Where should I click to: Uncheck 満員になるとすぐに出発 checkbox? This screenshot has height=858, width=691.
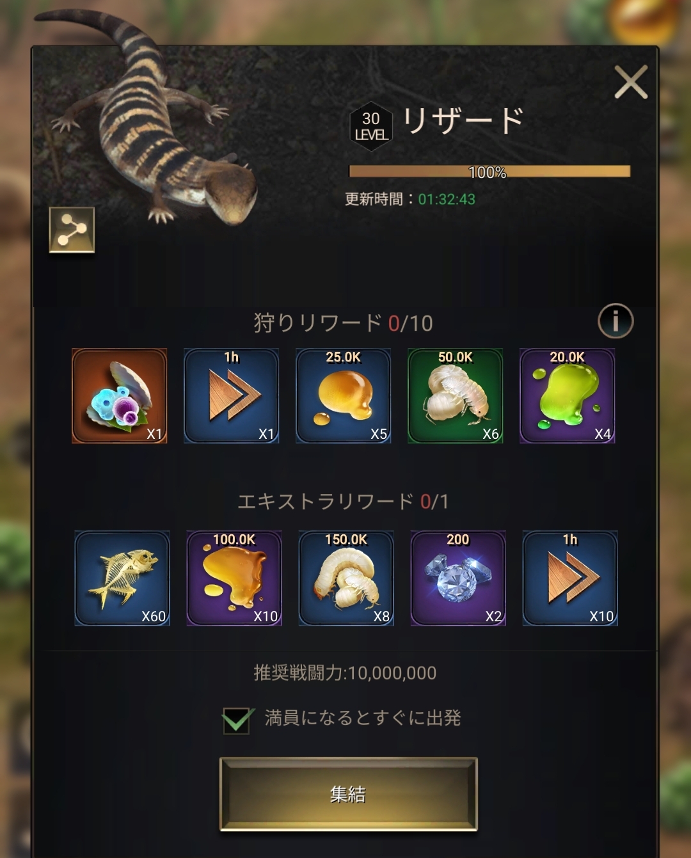pyautogui.click(x=237, y=720)
